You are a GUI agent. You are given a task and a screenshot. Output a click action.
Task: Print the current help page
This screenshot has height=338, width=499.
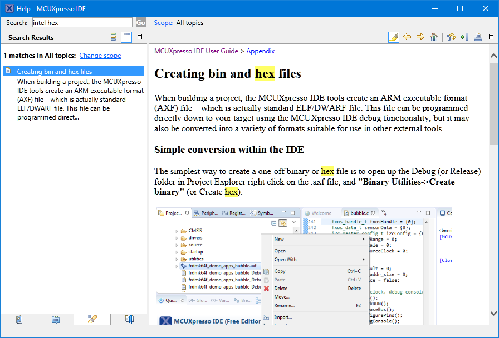coord(478,37)
